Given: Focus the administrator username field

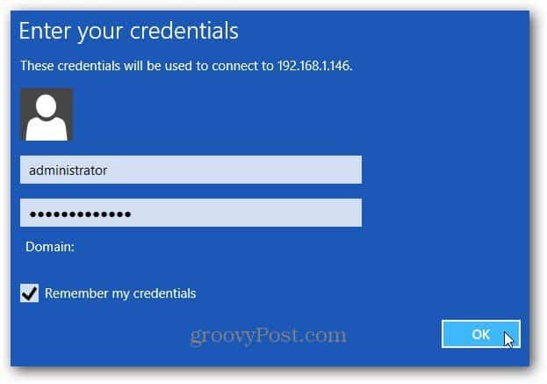Looking at the screenshot, I should (x=191, y=170).
